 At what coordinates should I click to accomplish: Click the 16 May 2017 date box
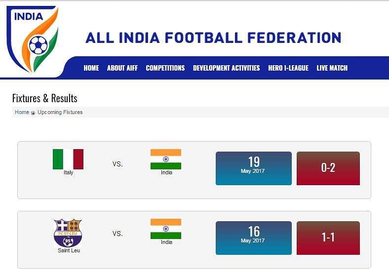(254, 238)
